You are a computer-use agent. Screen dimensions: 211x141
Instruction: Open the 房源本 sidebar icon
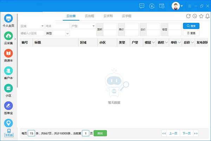[x=8, y=53]
